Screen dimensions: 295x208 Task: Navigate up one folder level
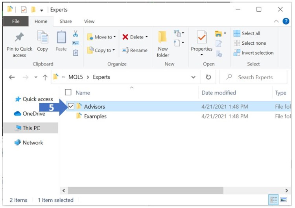(x=45, y=77)
